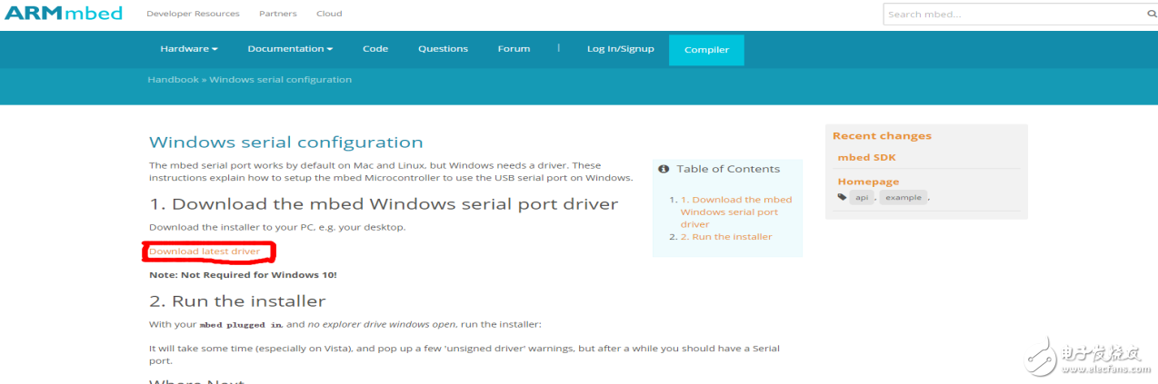Visit the Partners link
The height and width of the screenshot is (384, 1158).
pos(277,15)
